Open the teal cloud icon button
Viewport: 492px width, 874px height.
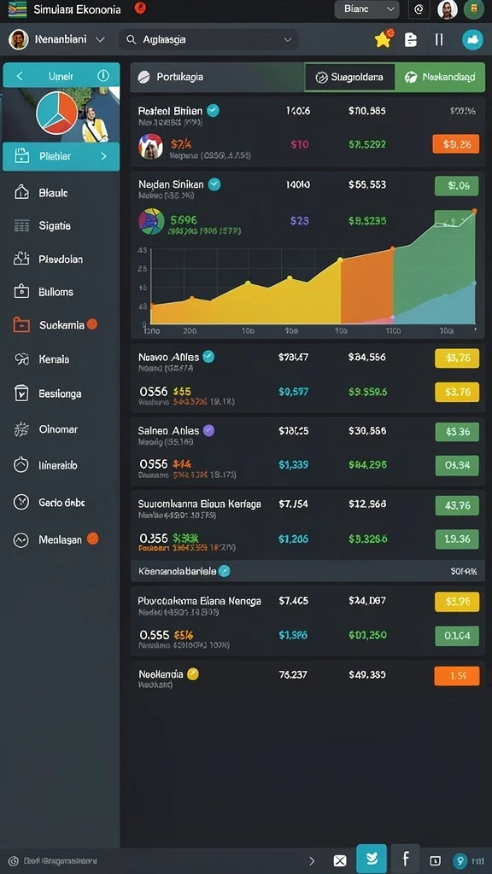point(472,39)
